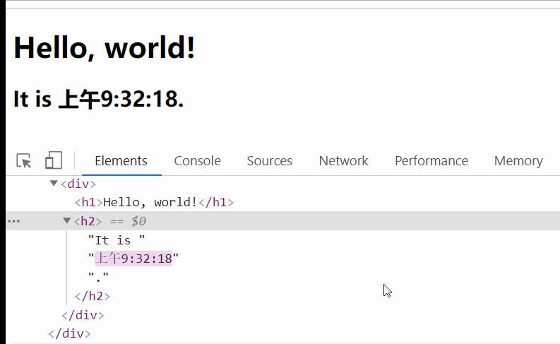Screen dimensions: 560x344
Task: Collapse the h2 element arrow
Action: pos(67,221)
